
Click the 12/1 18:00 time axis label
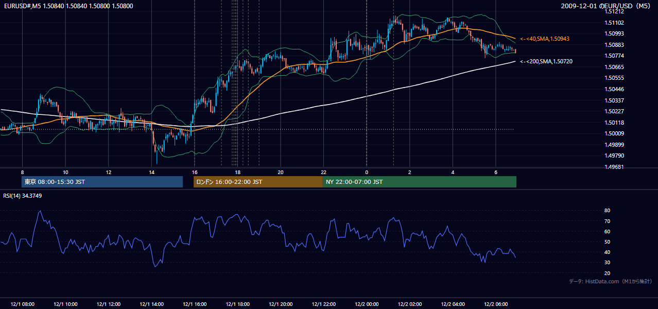(x=237, y=304)
